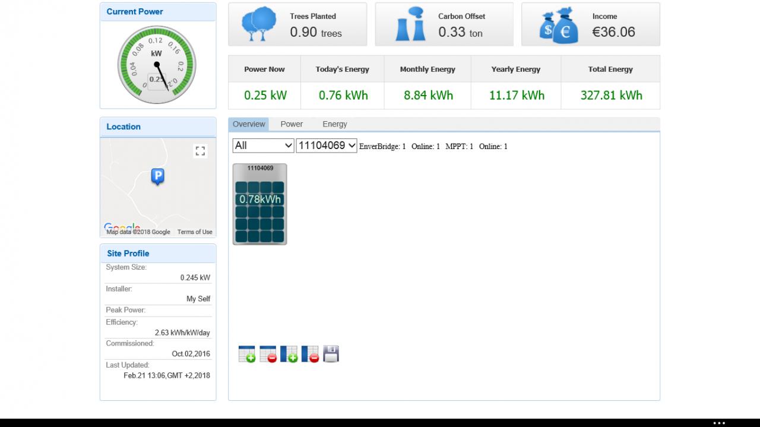
Task: Open the 'All' dropdown filter
Action: 263,146
